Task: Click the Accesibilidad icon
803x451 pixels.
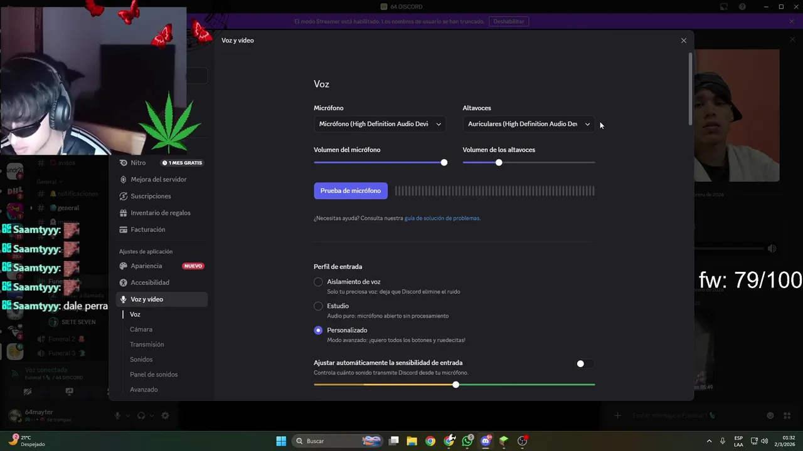Action: pyautogui.click(x=124, y=283)
